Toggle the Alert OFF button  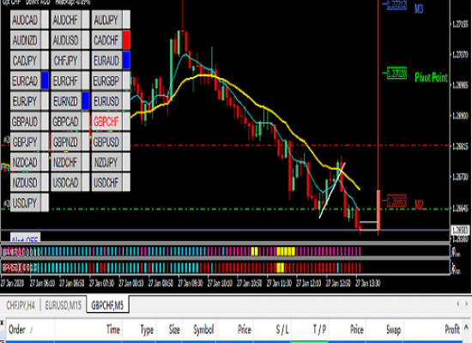(25, 238)
